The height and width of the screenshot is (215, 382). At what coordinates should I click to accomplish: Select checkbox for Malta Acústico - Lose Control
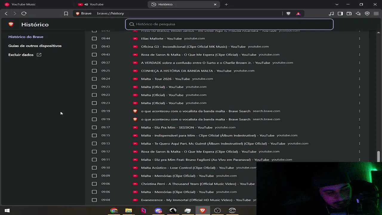pos(94,168)
